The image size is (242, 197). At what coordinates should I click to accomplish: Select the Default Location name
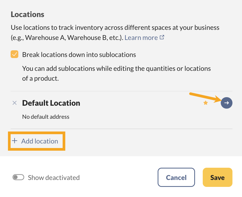[x=51, y=103]
